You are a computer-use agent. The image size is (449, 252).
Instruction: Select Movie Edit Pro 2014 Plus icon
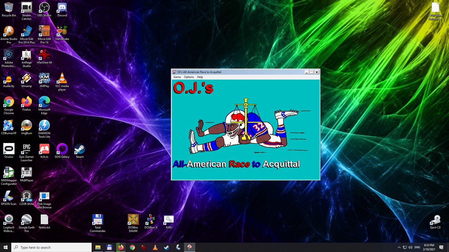tap(27, 35)
